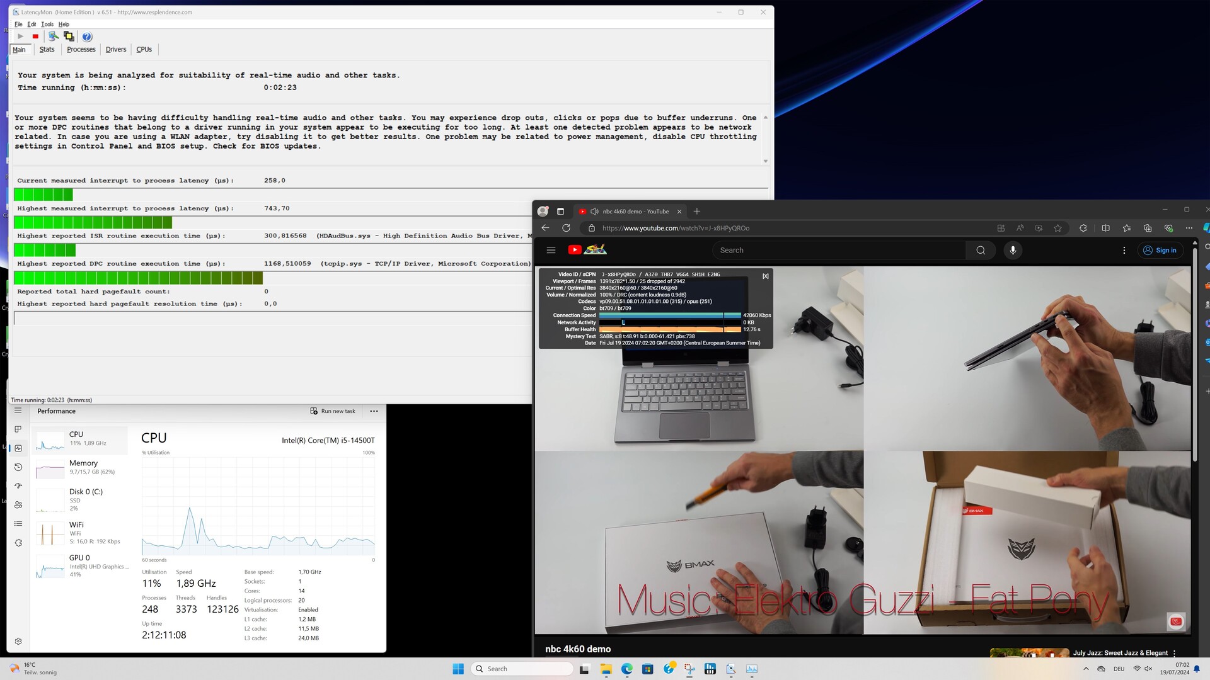The height and width of the screenshot is (680, 1210).
Task: Click the YouTube Sign in button
Action: (1160, 250)
